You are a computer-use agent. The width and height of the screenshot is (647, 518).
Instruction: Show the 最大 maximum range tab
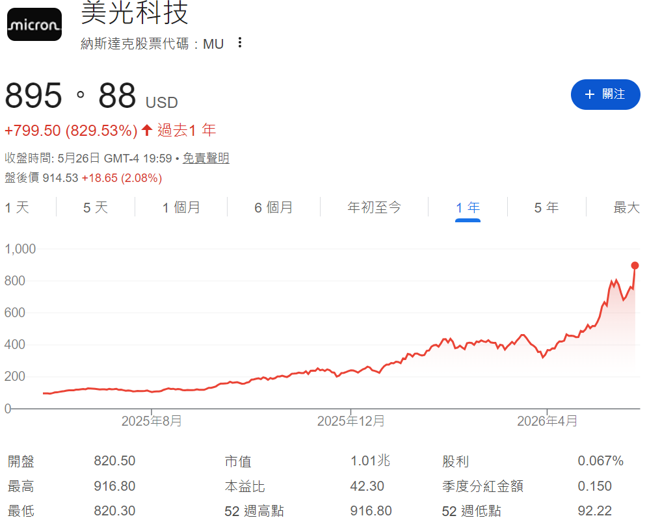[x=626, y=207]
